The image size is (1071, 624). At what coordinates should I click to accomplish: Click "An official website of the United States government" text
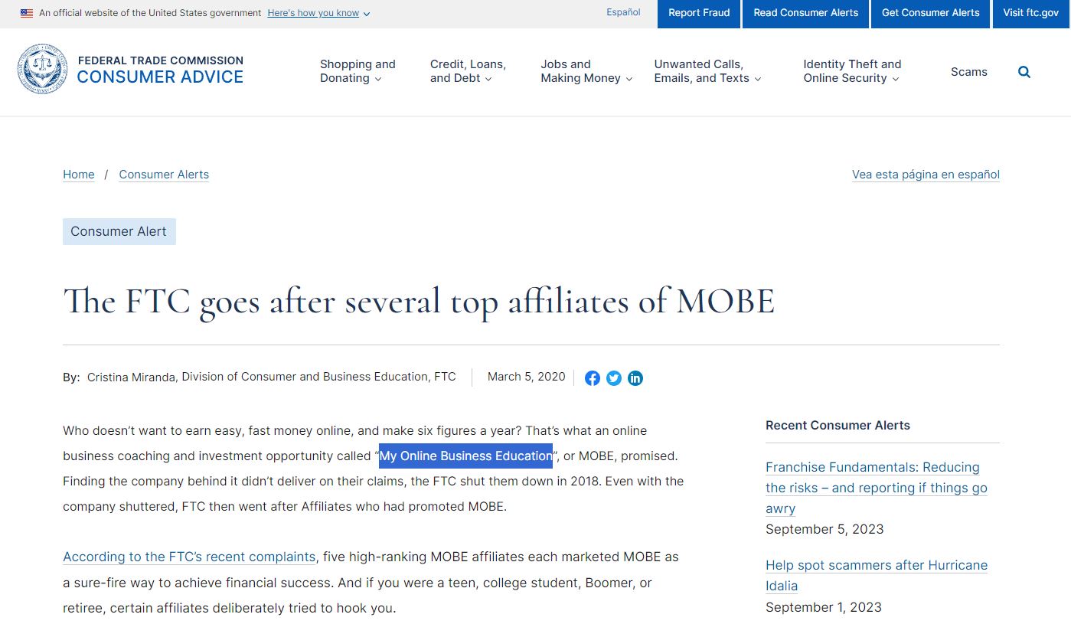click(150, 13)
